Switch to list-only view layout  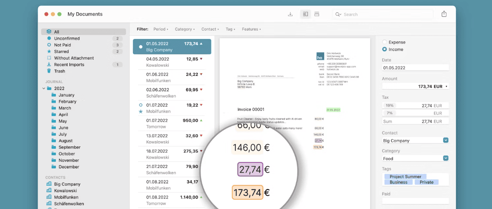(317, 14)
